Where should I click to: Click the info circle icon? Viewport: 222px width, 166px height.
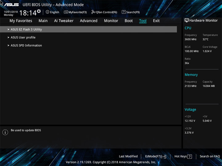[5, 132]
